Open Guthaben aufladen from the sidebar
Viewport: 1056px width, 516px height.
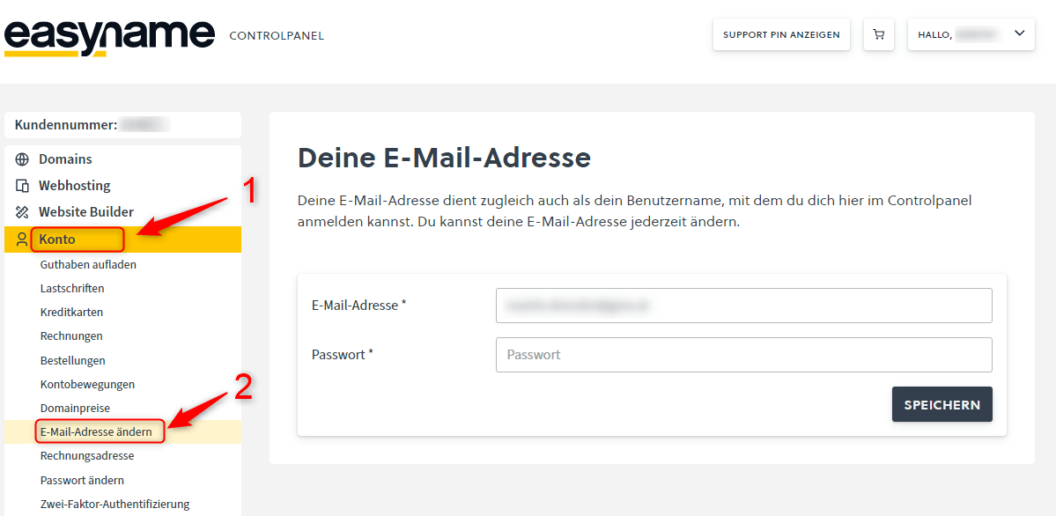coord(89,263)
